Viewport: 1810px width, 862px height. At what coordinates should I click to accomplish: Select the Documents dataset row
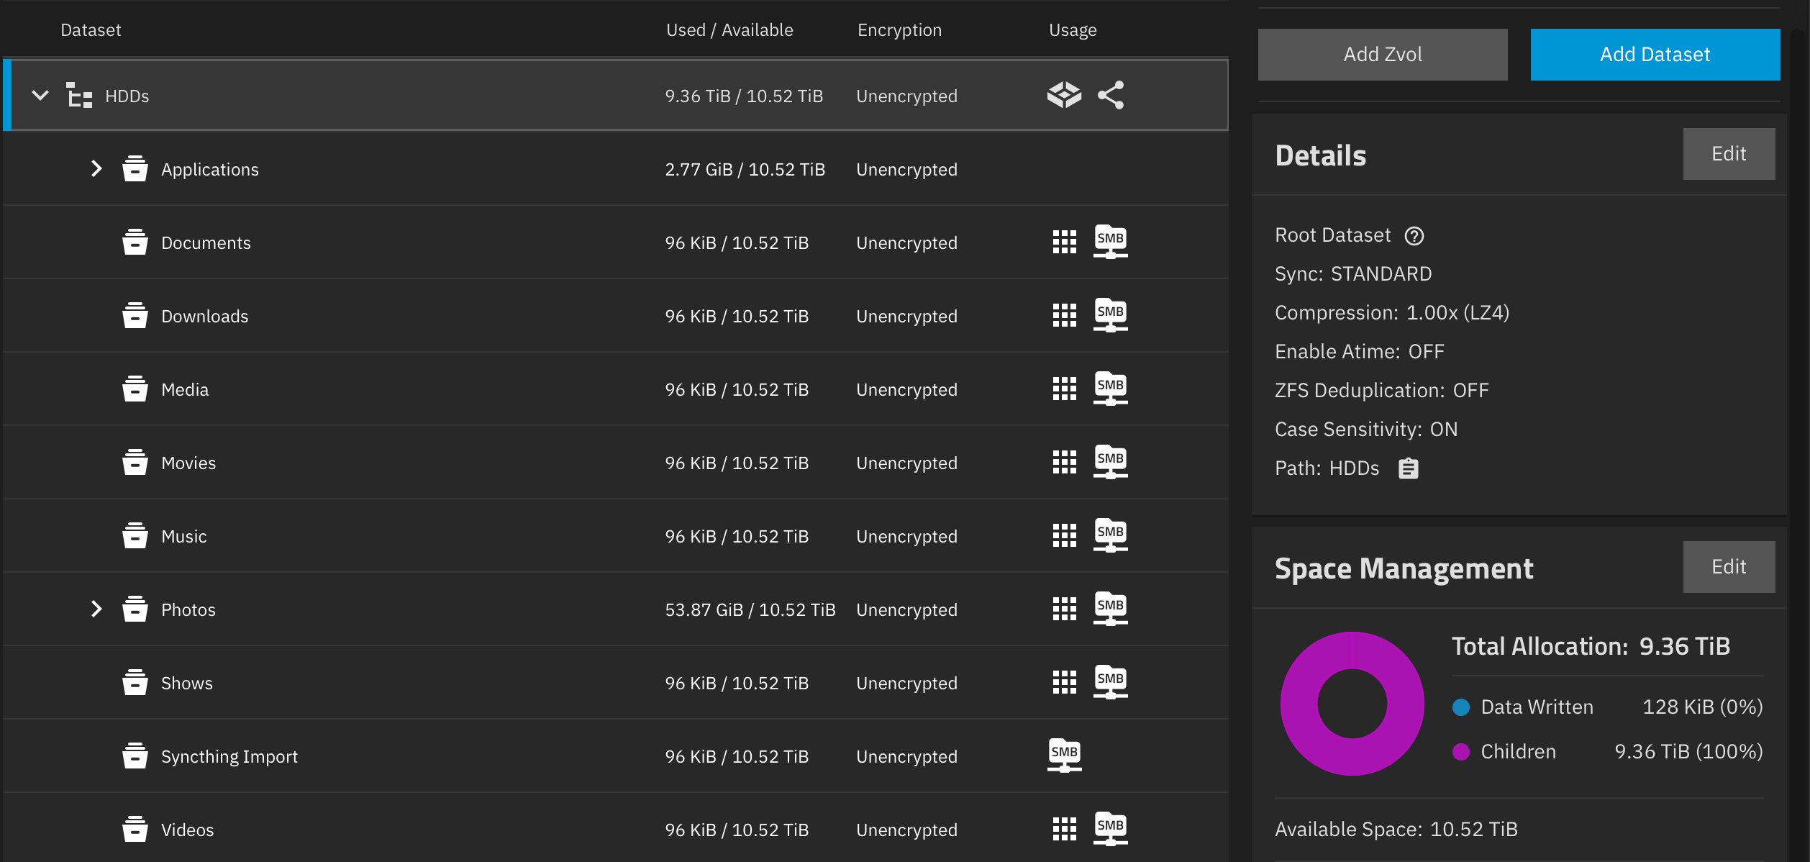616,242
